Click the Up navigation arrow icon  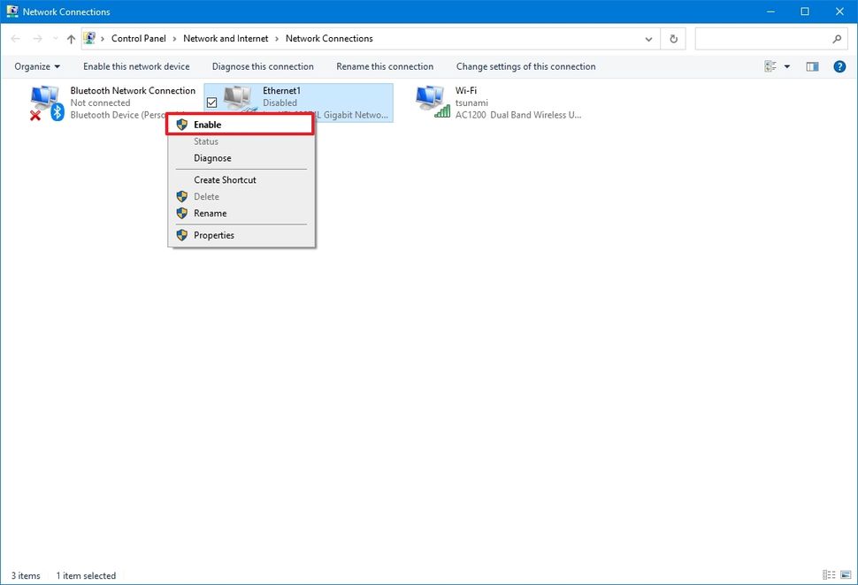pyautogui.click(x=71, y=38)
